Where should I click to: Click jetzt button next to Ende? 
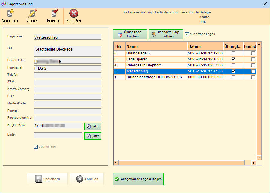point(93,136)
